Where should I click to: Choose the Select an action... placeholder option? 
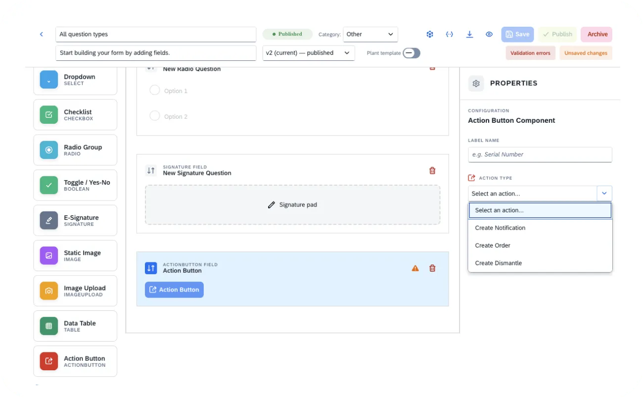point(540,210)
